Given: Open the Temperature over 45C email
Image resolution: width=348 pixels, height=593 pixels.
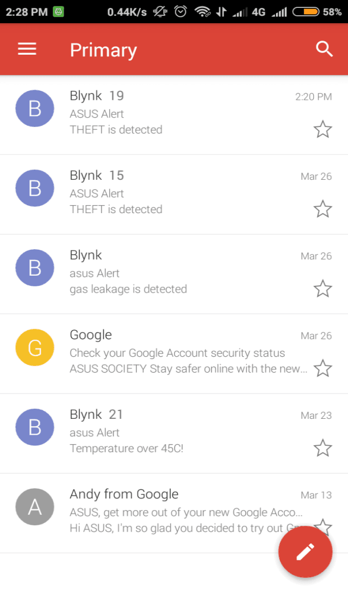Looking at the screenshot, I should [x=174, y=433].
